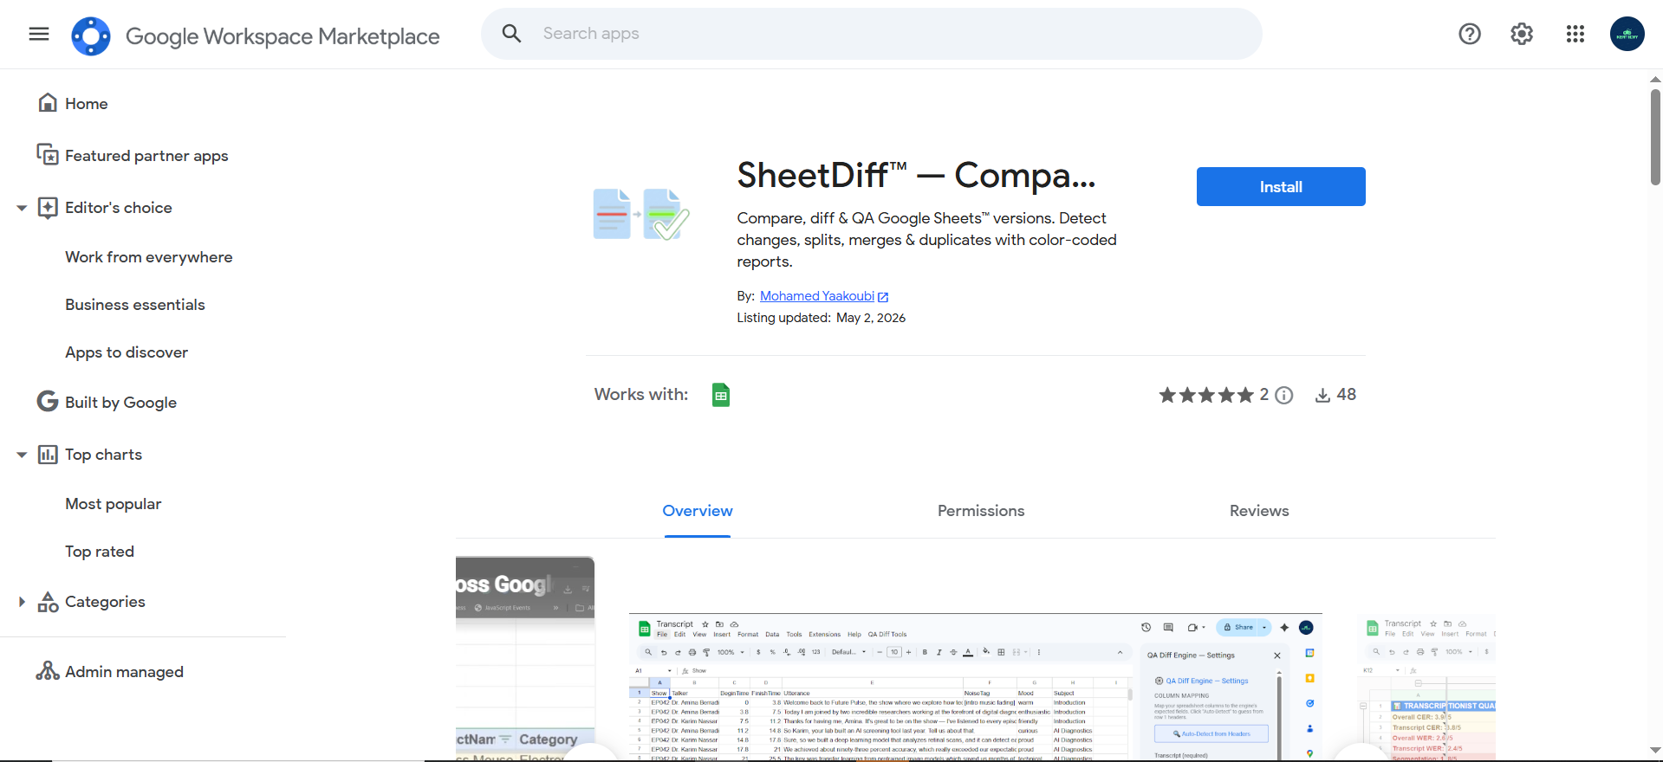This screenshot has height=762, width=1663.
Task: Open the Google apps grid
Action: (x=1575, y=34)
